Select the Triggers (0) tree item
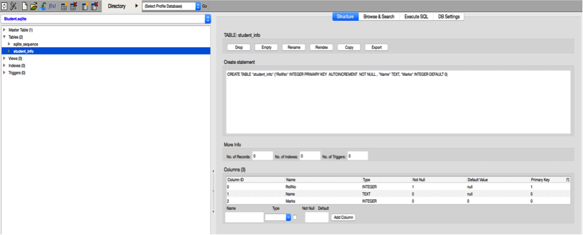 (17, 73)
